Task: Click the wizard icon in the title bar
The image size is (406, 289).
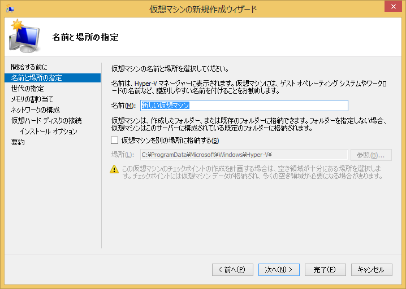Action: point(10,8)
